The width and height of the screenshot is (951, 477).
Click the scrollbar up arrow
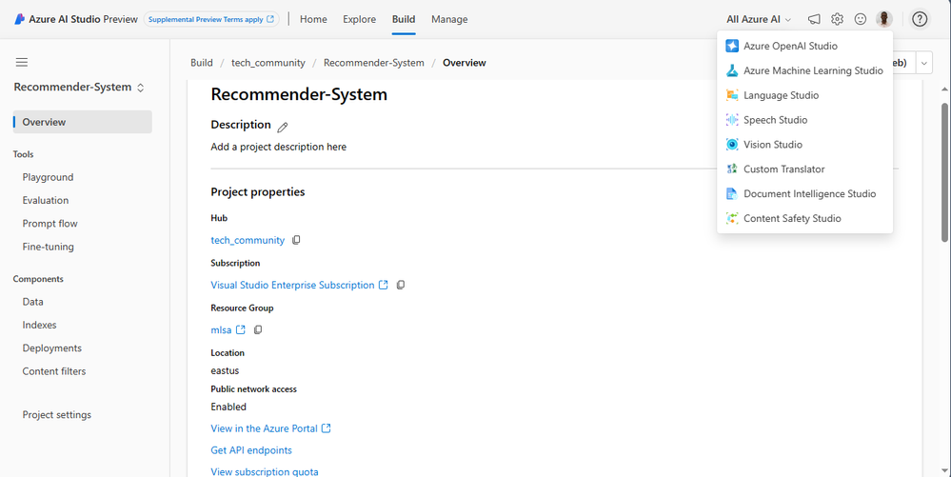[944, 89]
